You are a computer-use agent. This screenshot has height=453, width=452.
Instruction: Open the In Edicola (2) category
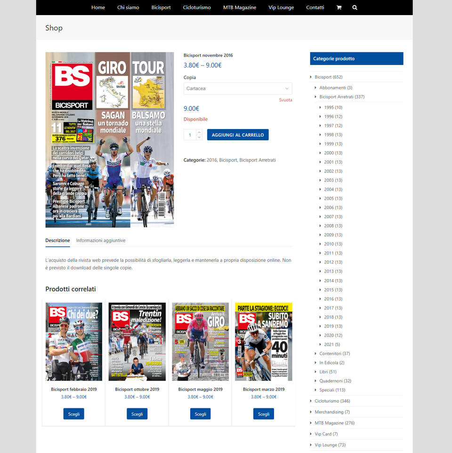click(x=331, y=363)
